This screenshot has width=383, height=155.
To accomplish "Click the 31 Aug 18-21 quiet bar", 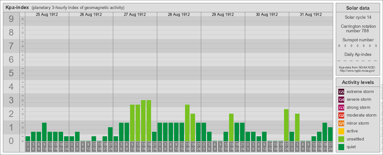I will pos(325,132).
